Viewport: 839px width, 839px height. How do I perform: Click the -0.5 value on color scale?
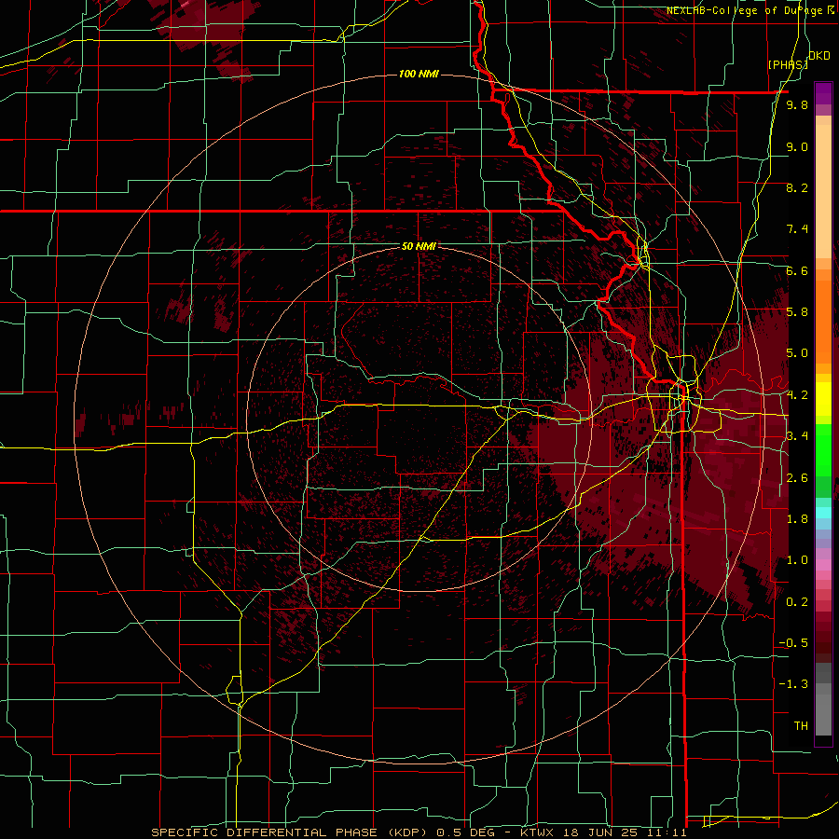(x=793, y=643)
